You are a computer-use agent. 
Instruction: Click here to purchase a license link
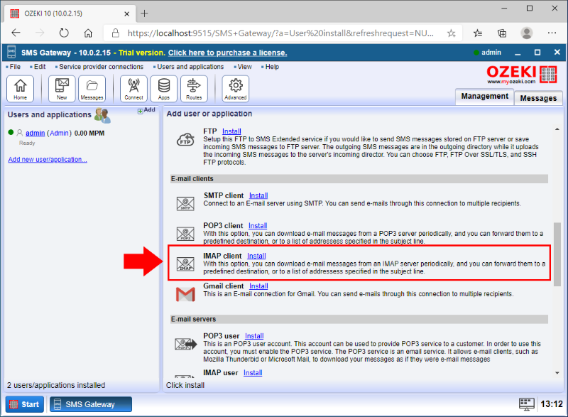tap(227, 53)
